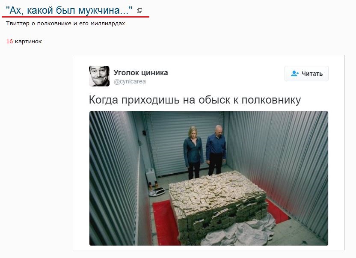Click the open-in-new-window icon beside the title
This screenshot has height=258, width=356.
(139, 10)
